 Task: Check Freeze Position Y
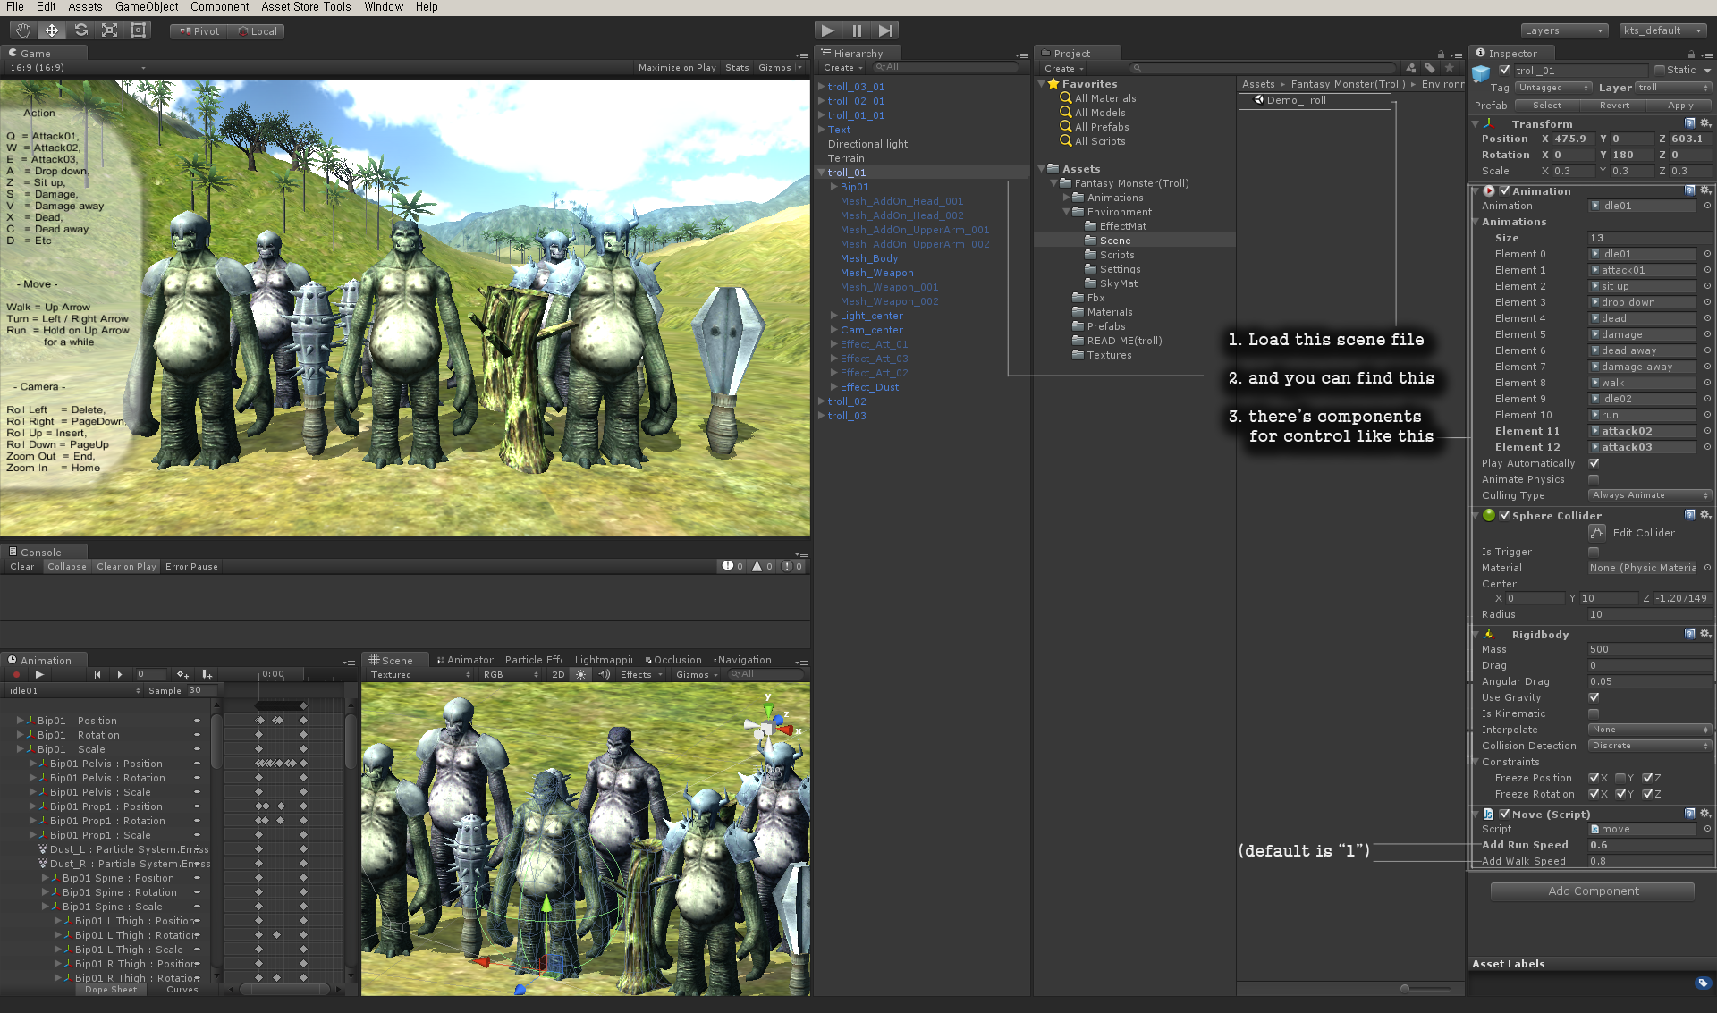tap(1620, 778)
